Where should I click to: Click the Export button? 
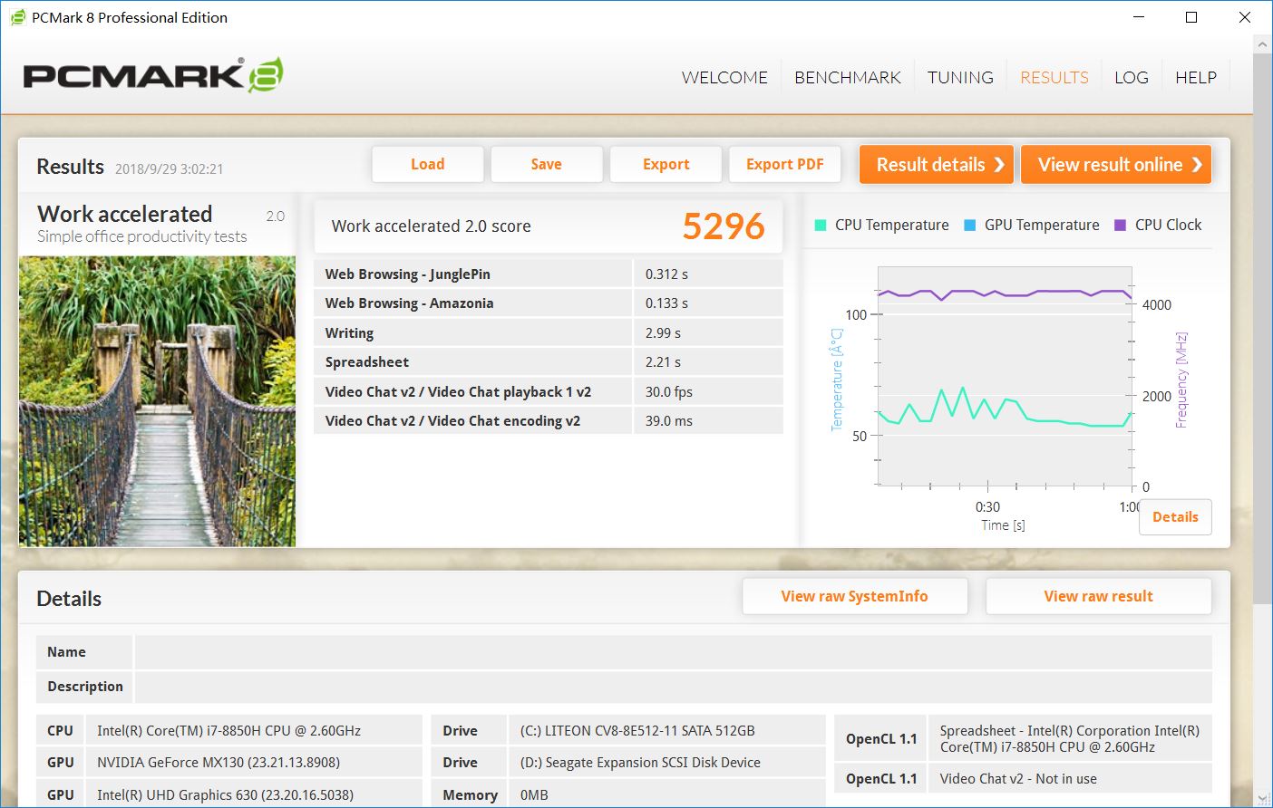tap(666, 164)
